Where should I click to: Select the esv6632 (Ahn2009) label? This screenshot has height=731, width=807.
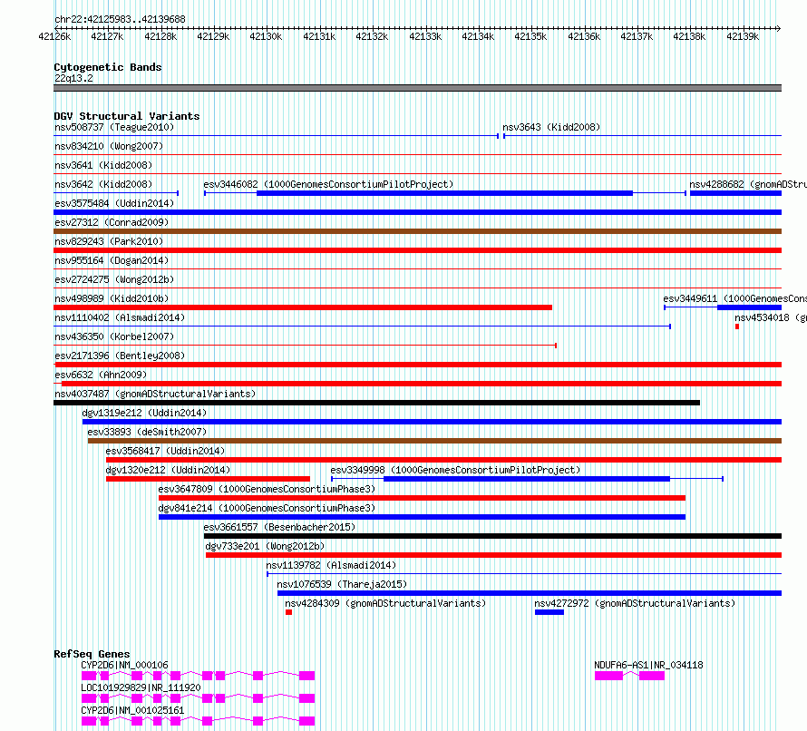pos(101,375)
